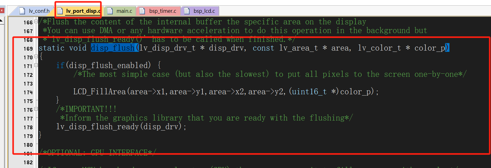This screenshot has width=491, height=168.
Task: Click the file icon on main.c tab
Action: [x=110, y=11]
